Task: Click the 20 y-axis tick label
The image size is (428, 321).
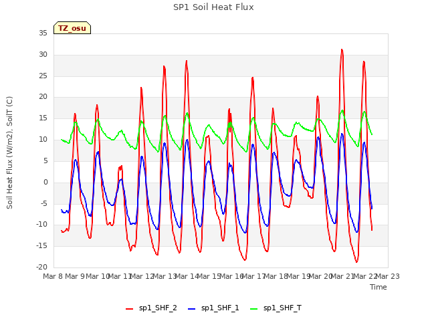Action: pyautogui.click(x=43, y=96)
